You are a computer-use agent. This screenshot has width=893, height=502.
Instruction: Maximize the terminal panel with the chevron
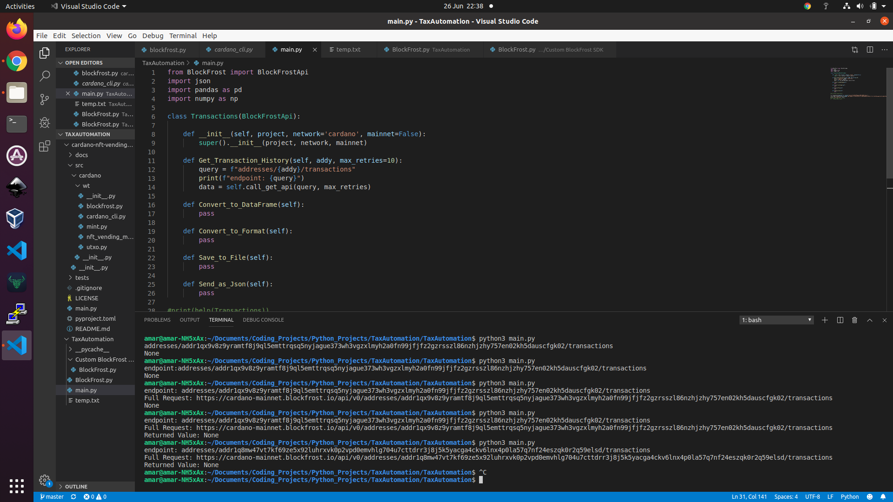[870, 320]
